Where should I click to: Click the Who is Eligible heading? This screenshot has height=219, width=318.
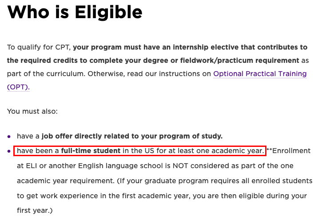pyautogui.click(x=75, y=12)
